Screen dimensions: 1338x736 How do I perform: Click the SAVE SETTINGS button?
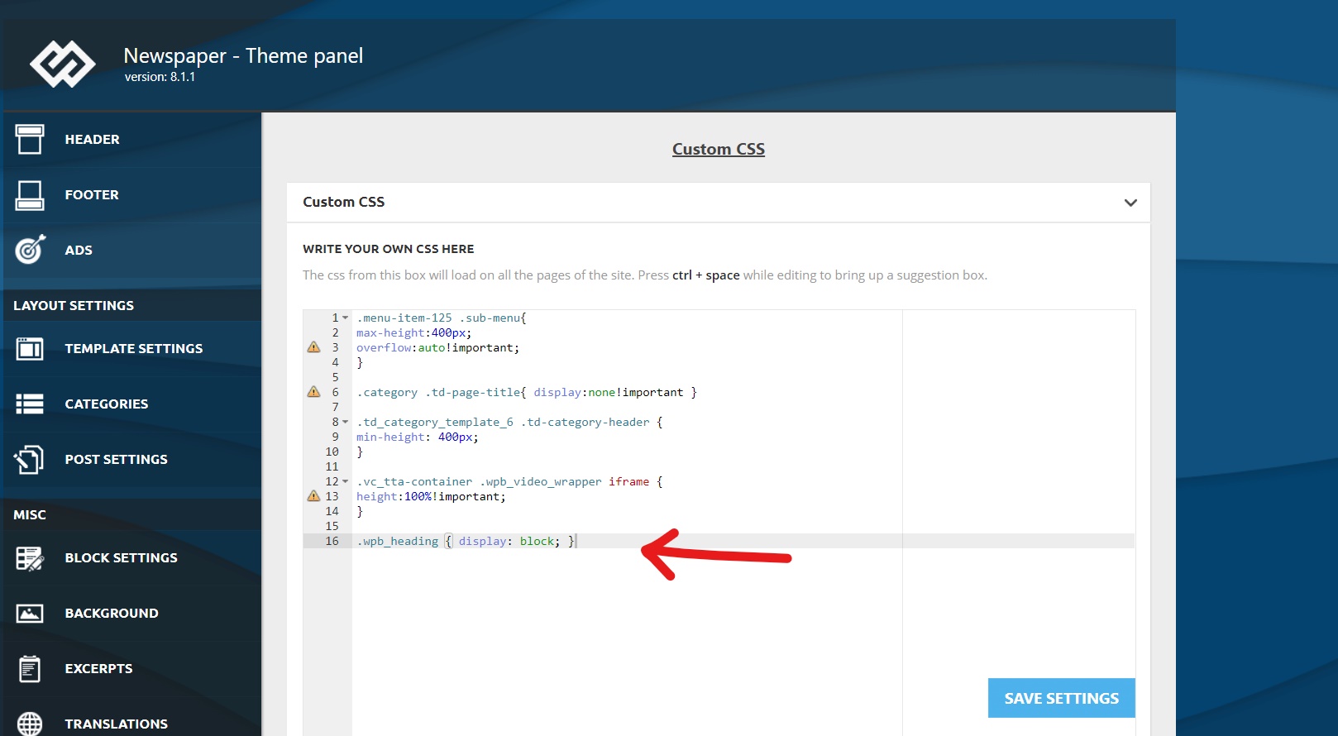point(1061,698)
